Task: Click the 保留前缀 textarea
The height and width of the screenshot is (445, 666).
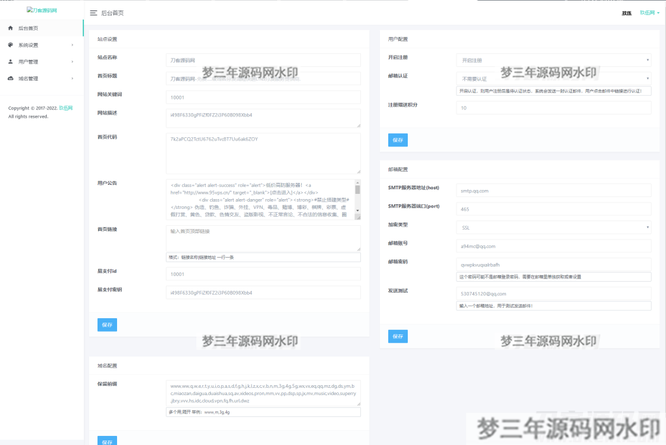Action: click(263, 393)
